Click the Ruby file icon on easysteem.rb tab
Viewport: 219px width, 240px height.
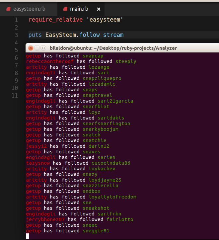[8, 9]
